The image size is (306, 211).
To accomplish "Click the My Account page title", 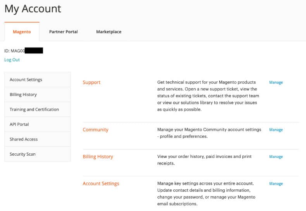I will click(x=33, y=9).
